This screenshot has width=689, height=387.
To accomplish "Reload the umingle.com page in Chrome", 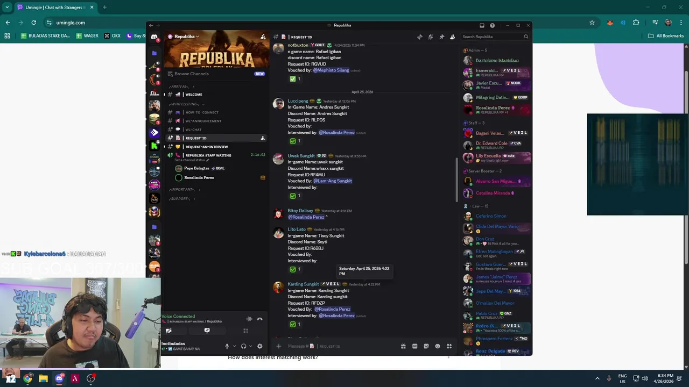I will coord(33,23).
